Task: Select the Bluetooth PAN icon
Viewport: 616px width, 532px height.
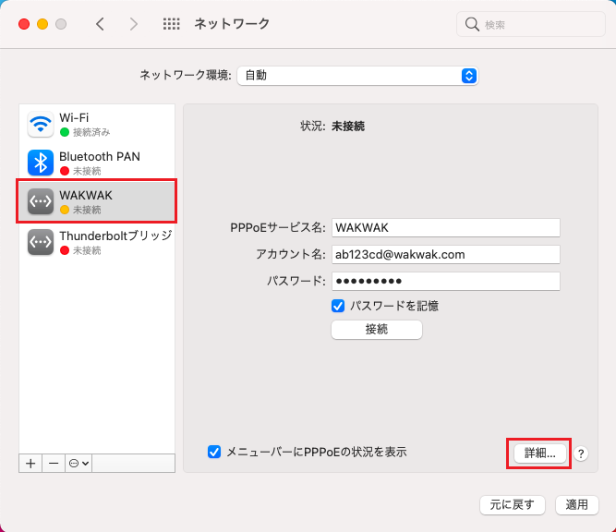Action: pos(41,163)
